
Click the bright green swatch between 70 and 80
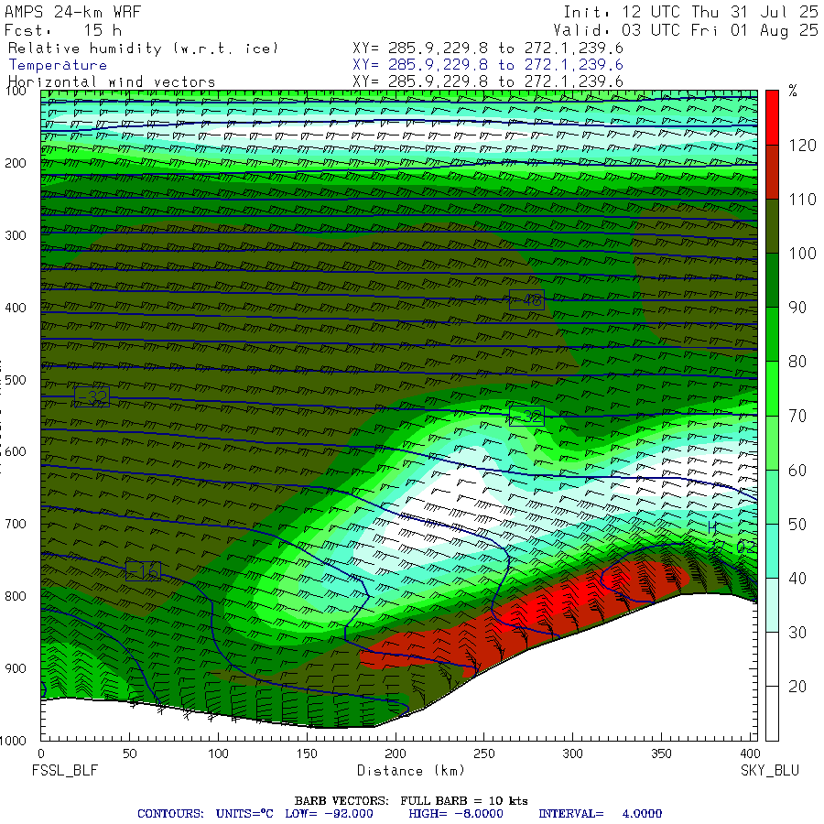pos(772,388)
